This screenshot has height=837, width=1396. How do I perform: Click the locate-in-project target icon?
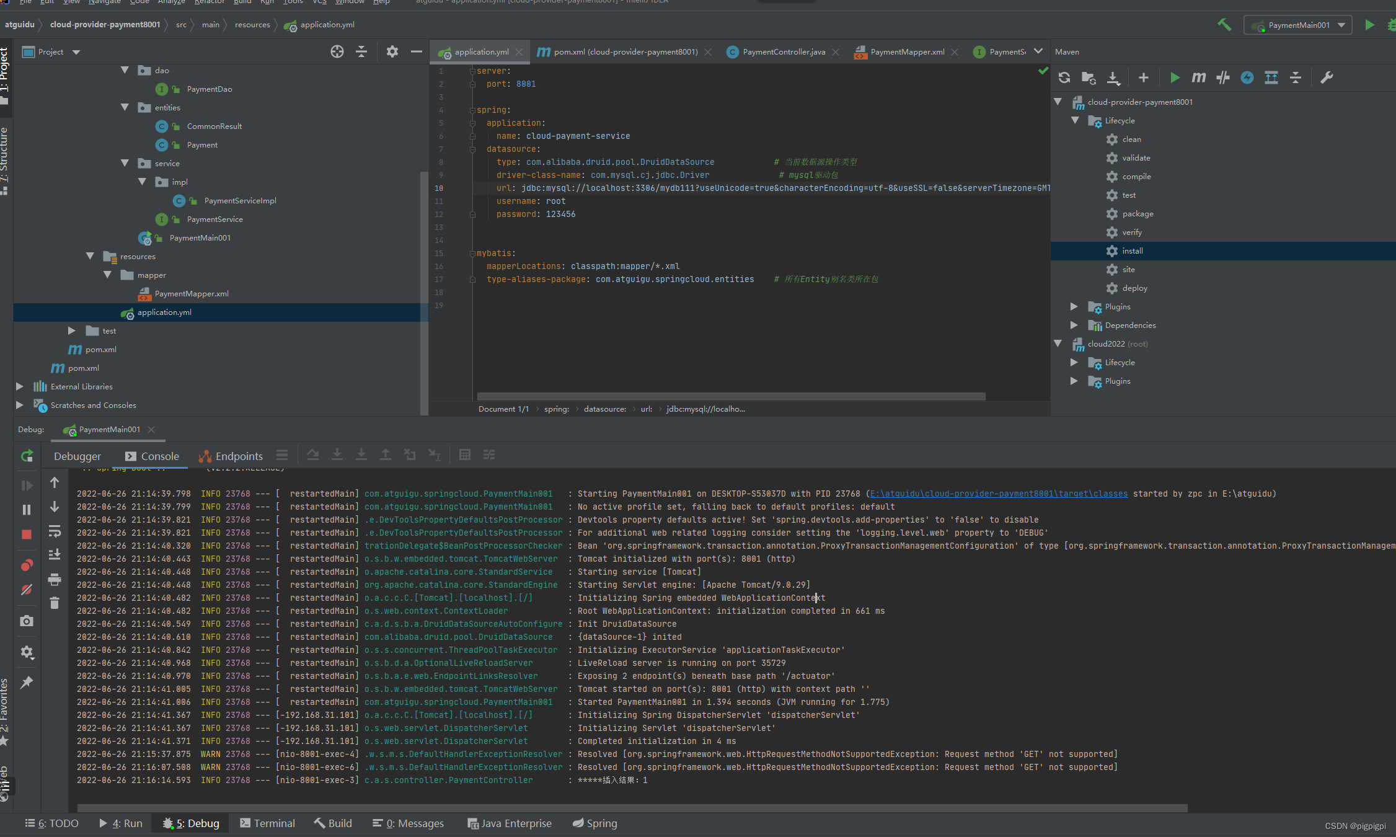tap(337, 51)
